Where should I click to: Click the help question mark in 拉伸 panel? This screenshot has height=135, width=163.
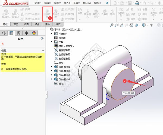[x=42, y=39]
